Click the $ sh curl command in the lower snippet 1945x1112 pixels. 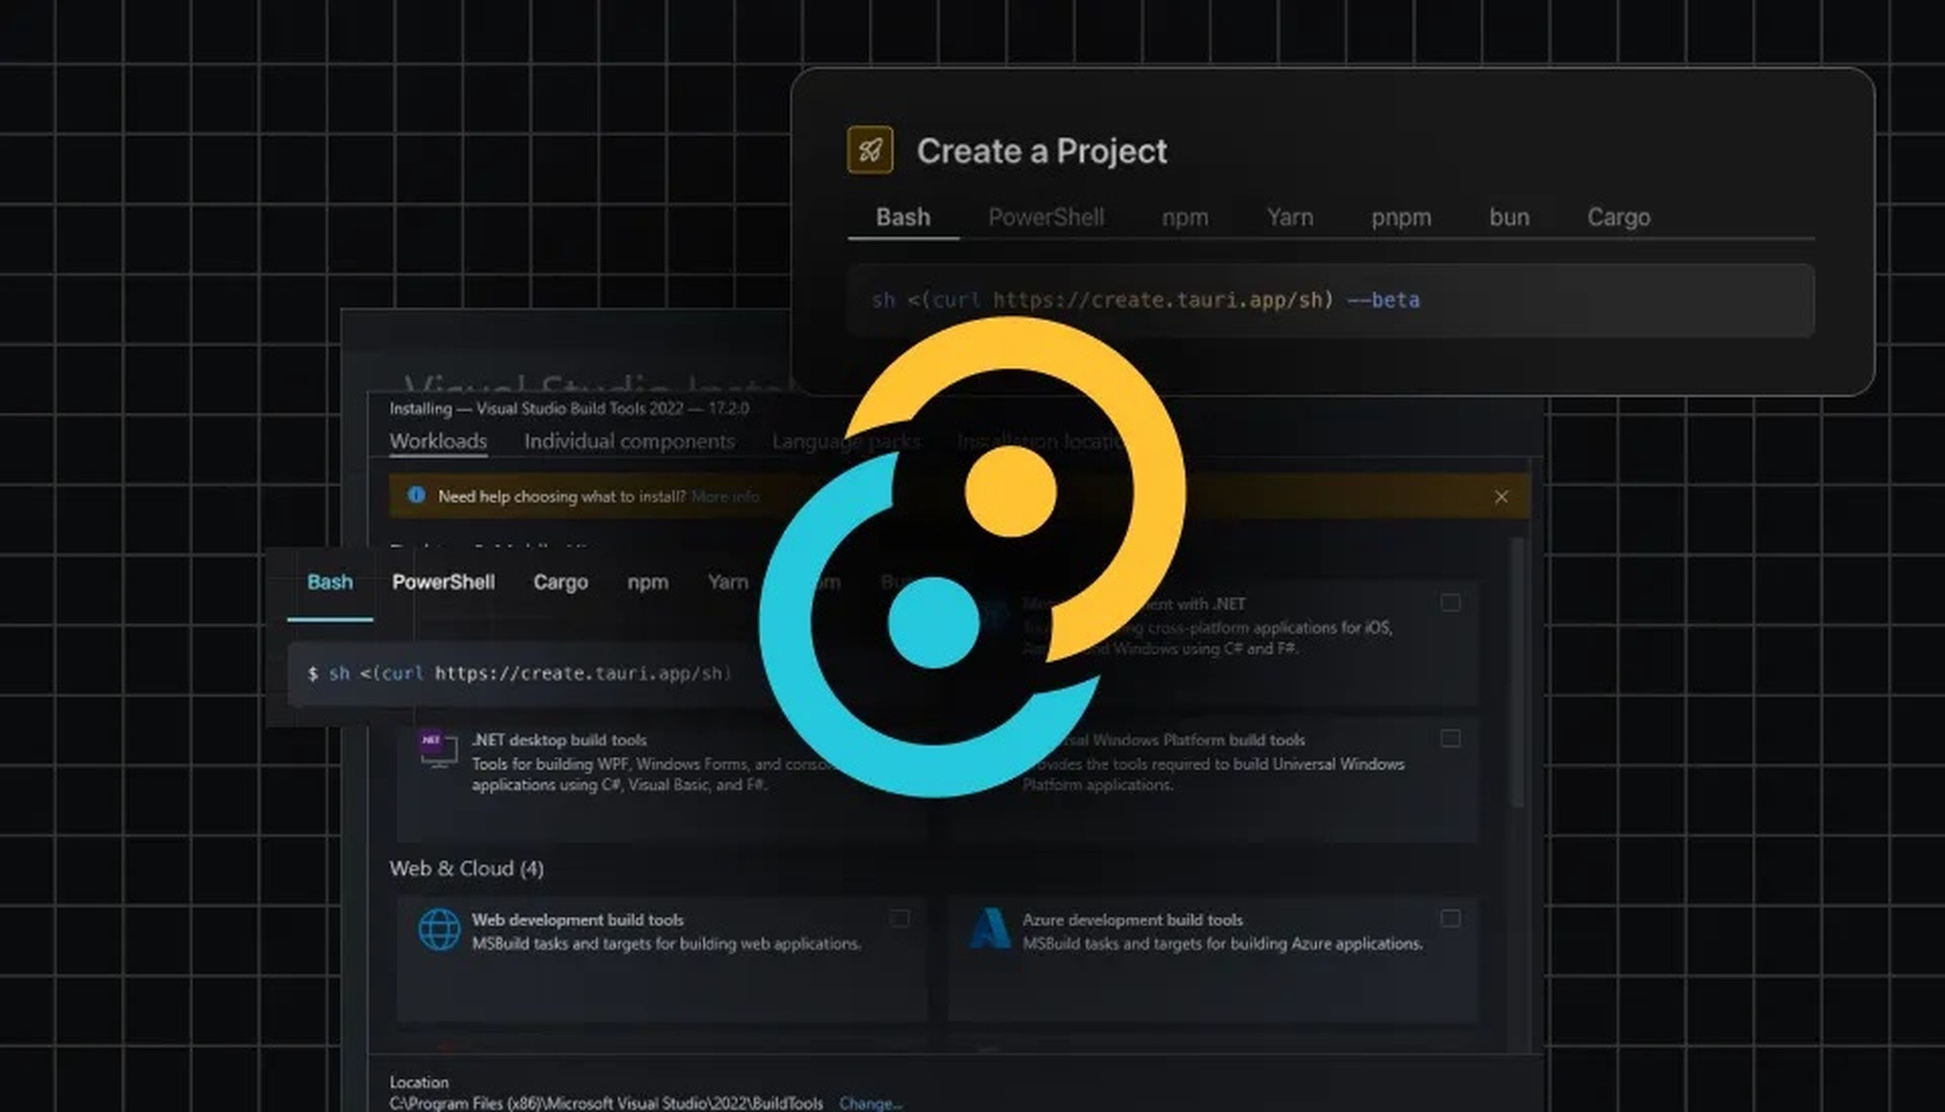519,673
